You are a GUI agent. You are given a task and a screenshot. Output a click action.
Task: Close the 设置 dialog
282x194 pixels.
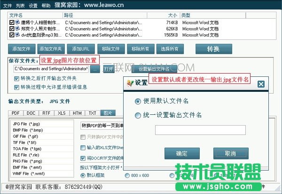click(x=261, y=84)
